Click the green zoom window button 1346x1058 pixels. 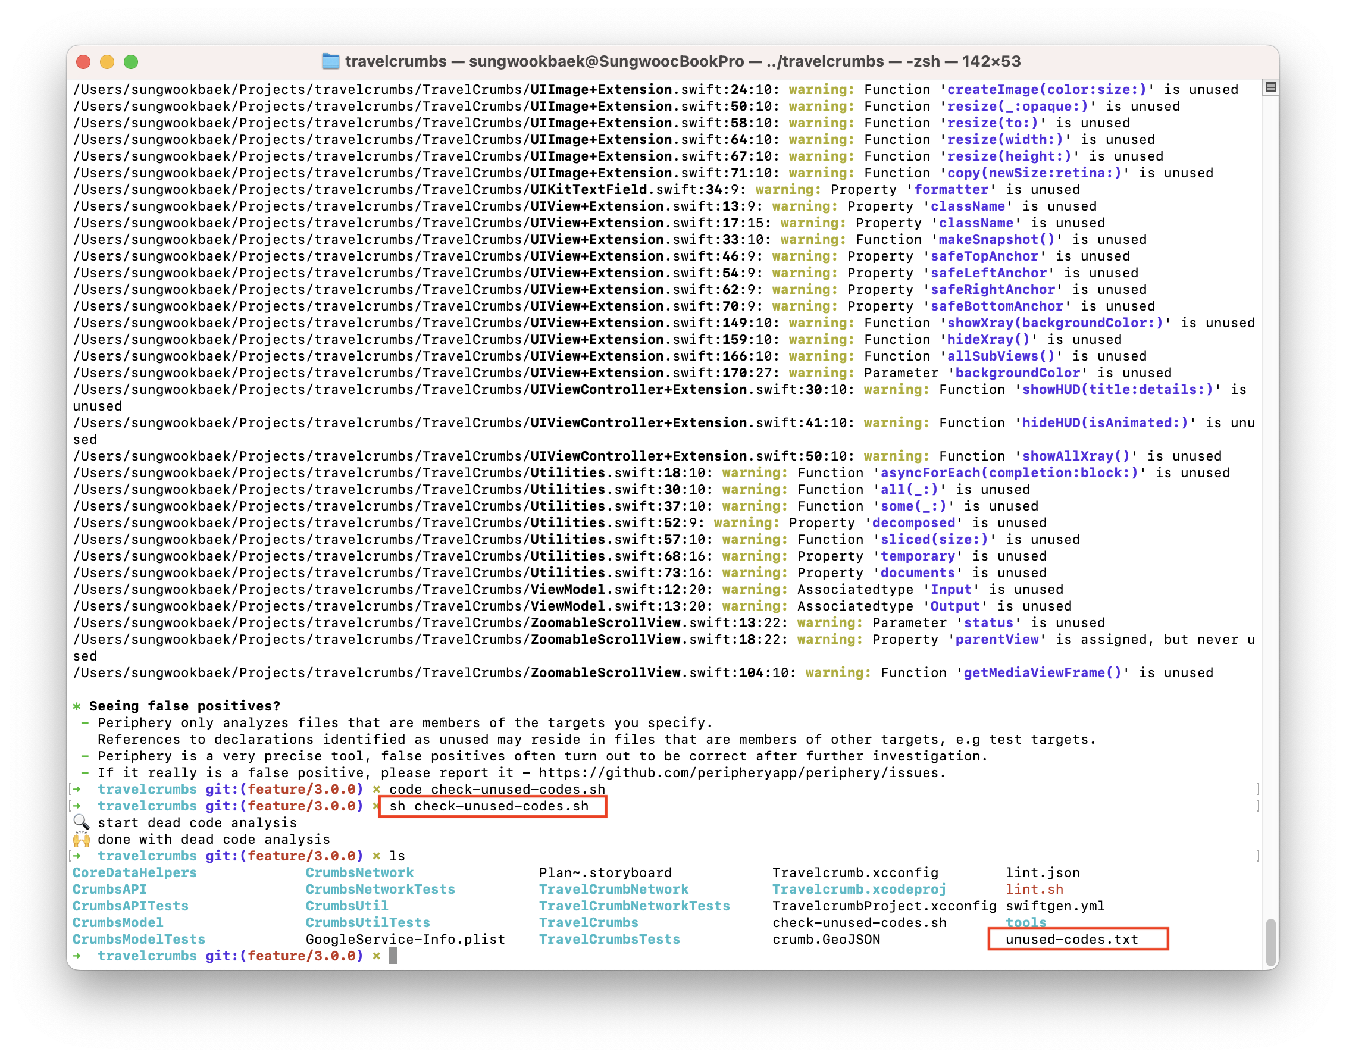pos(131,62)
